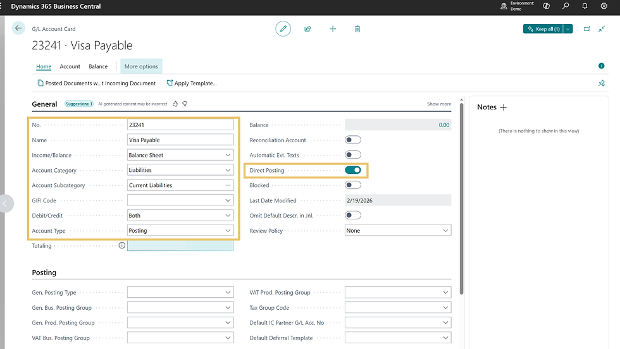Click the back arrow button

coord(18,28)
